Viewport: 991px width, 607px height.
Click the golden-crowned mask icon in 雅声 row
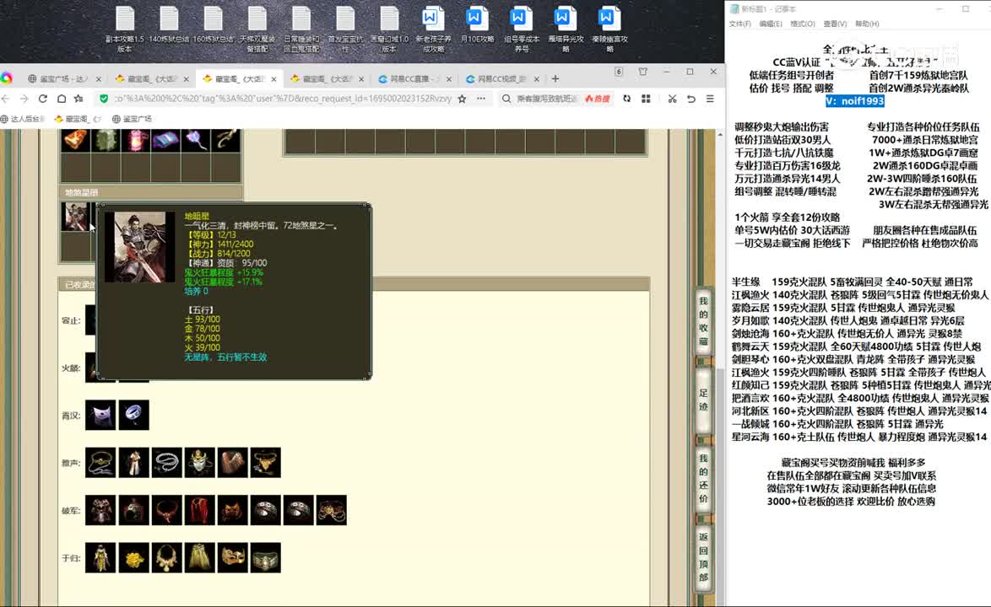tap(199, 463)
